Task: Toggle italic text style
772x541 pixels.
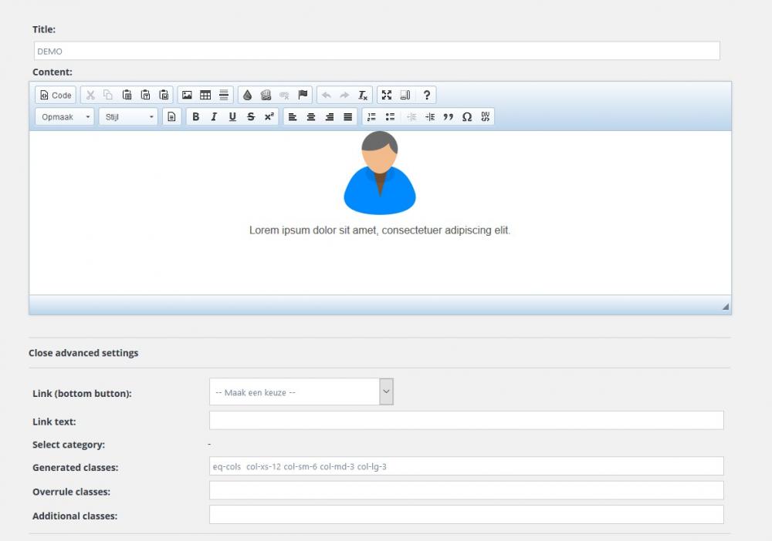Action: pyautogui.click(x=214, y=117)
